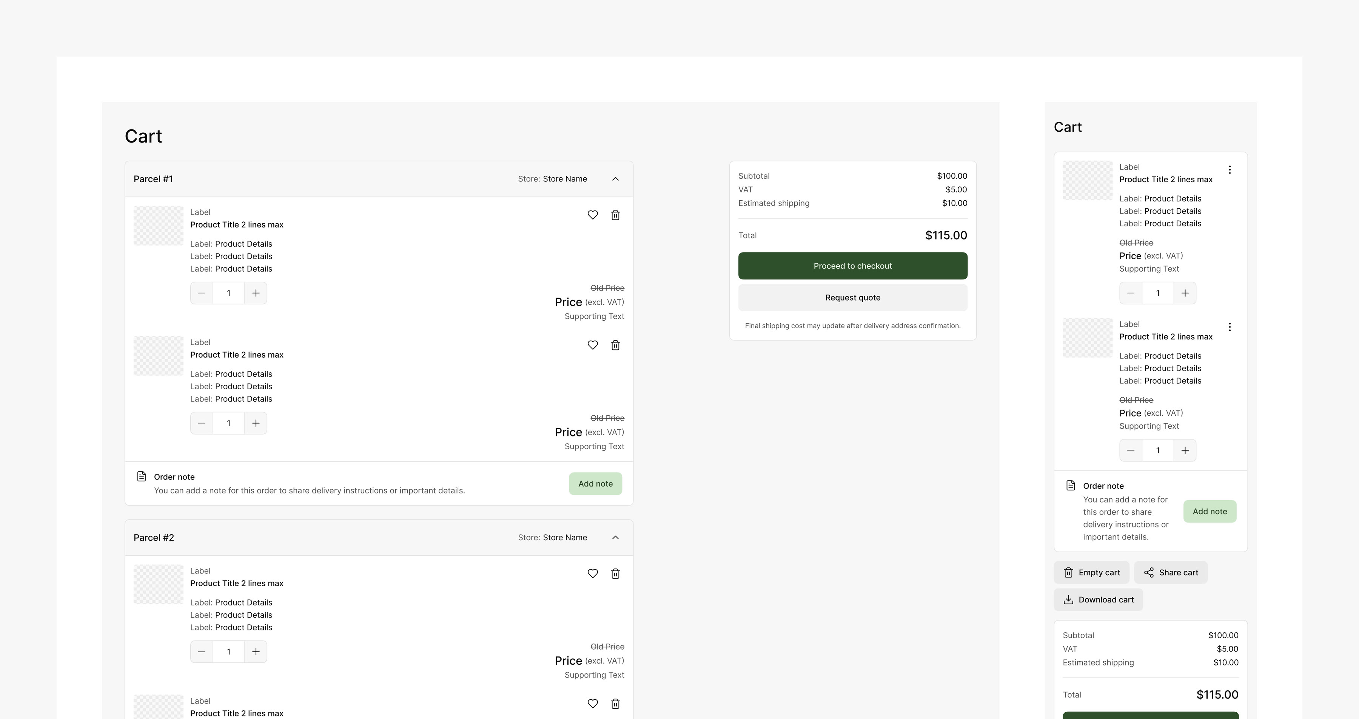
Task: Open first product thumbnail in Parcel #1
Action: (158, 226)
